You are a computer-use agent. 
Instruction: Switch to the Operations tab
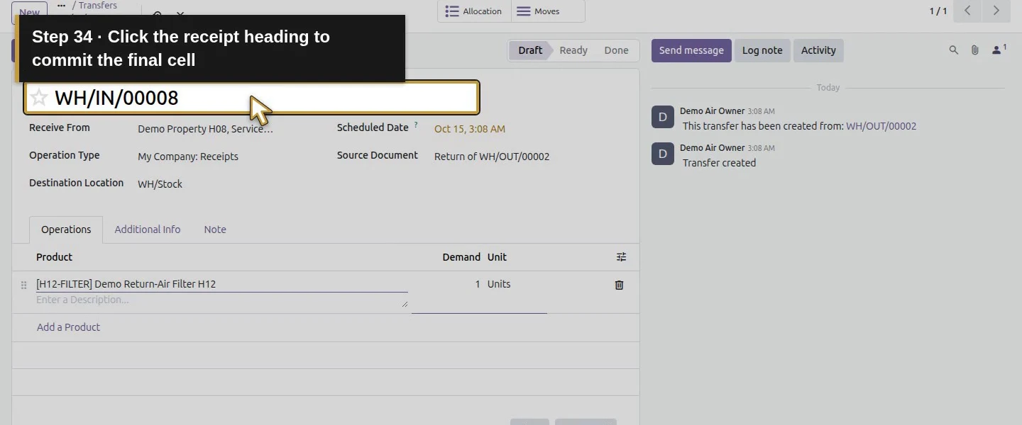66,229
